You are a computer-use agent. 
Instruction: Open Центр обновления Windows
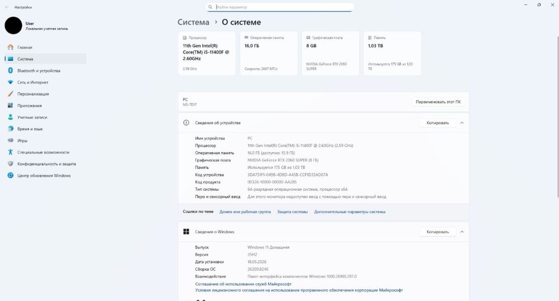coord(45,176)
